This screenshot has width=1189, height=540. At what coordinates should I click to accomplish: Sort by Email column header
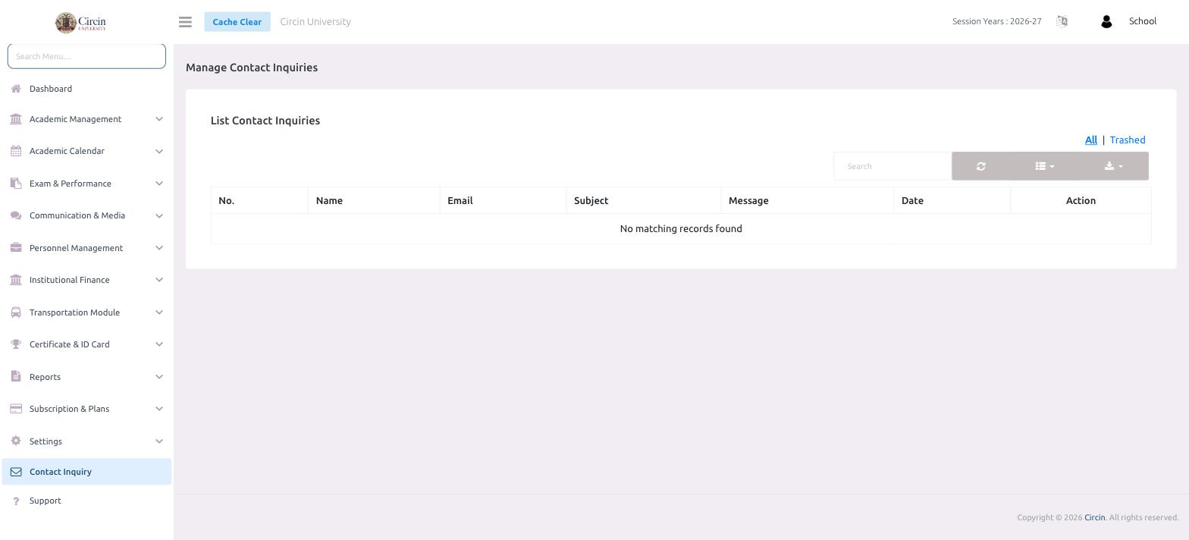(503, 200)
